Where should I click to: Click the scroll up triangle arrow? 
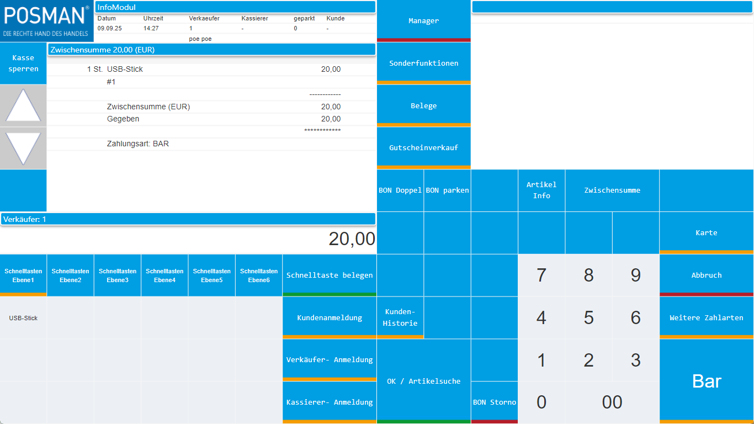coord(23,105)
